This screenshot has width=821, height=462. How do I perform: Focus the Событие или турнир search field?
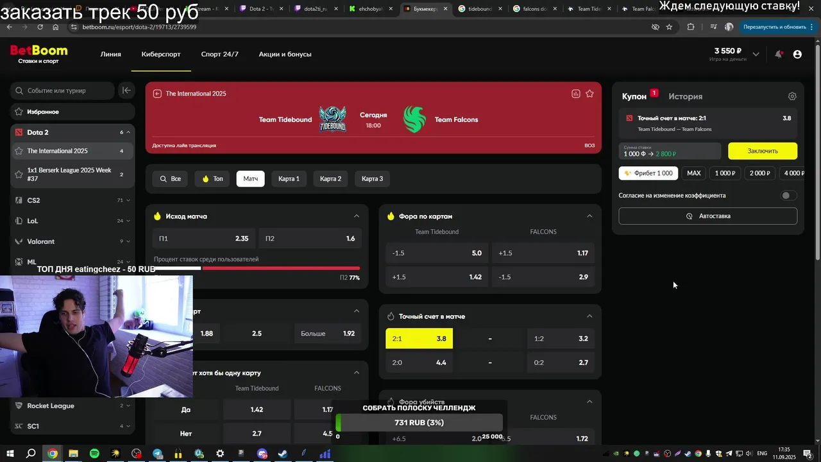[x=63, y=90]
